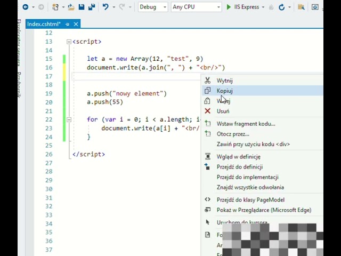The image size is (341, 256).
Task: Open the Any CPU platform combo box
Action: [197, 7]
